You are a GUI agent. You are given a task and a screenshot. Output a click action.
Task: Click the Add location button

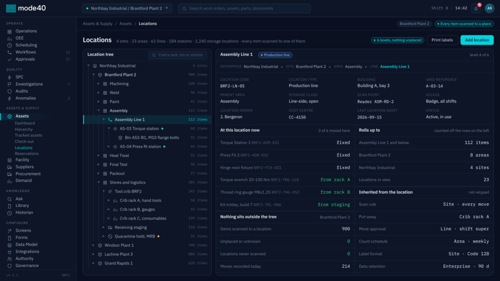pyautogui.click(x=477, y=40)
